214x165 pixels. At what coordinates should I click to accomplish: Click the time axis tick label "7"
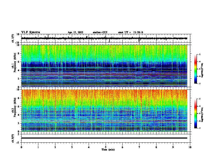coord(139,147)
